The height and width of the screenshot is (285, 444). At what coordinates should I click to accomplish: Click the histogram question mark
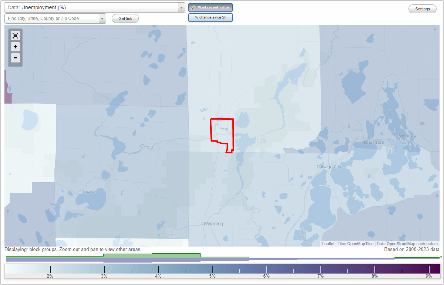pos(441,257)
